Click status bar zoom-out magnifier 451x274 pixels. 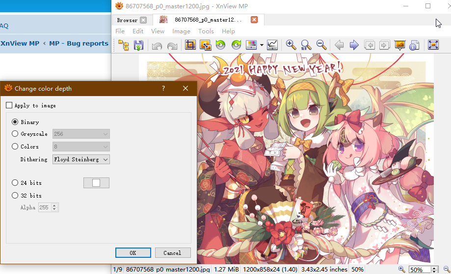[447, 269]
